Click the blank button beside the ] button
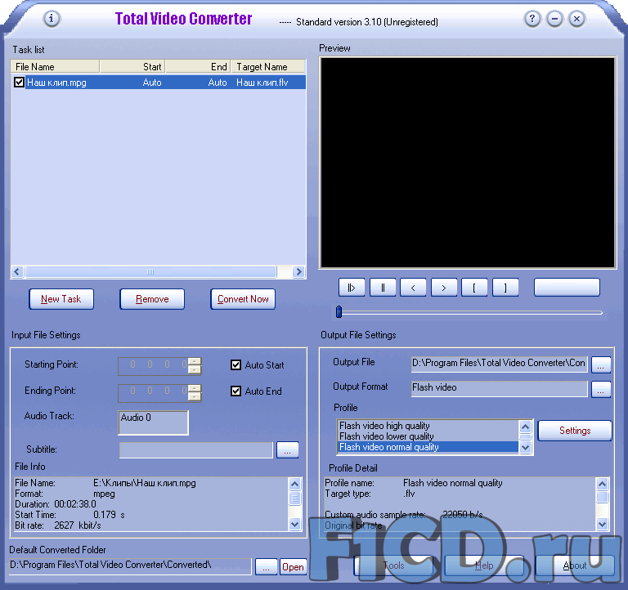This screenshot has width=628, height=590. pos(567,288)
